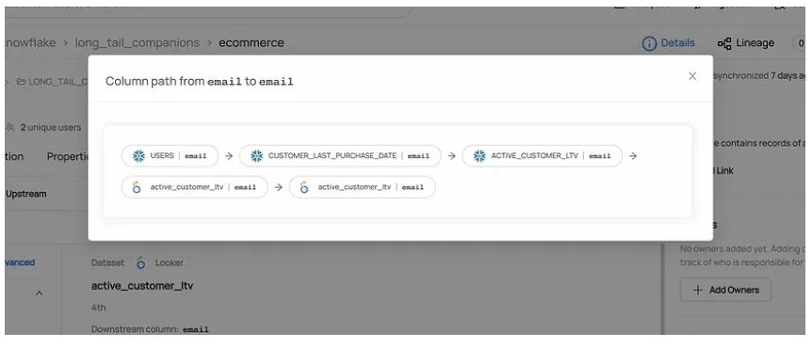Collapse the section with the up chevron

[39, 293]
